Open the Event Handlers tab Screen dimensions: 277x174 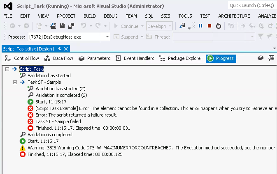pyautogui.click(x=135, y=58)
